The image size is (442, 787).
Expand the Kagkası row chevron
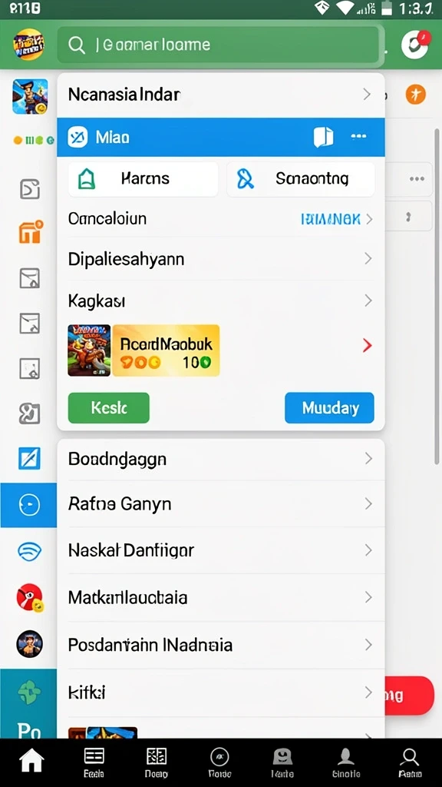pos(368,301)
